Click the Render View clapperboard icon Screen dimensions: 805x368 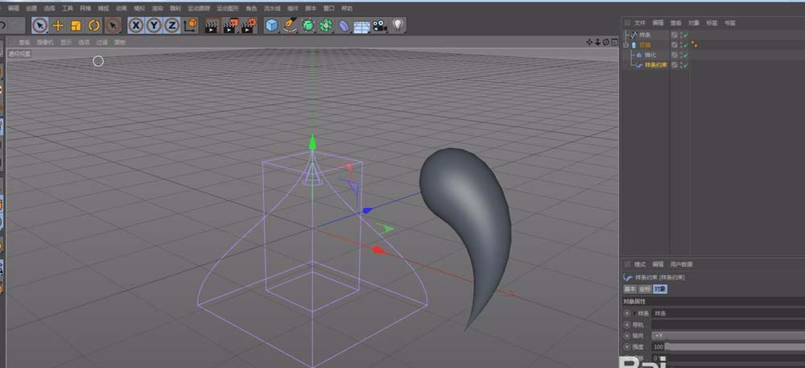coord(212,26)
